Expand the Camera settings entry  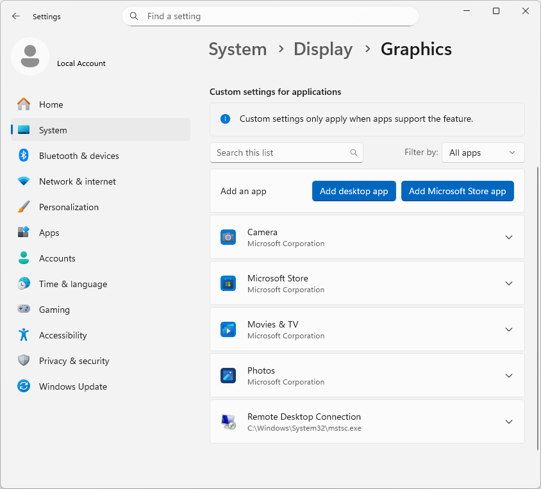pos(508,236)
